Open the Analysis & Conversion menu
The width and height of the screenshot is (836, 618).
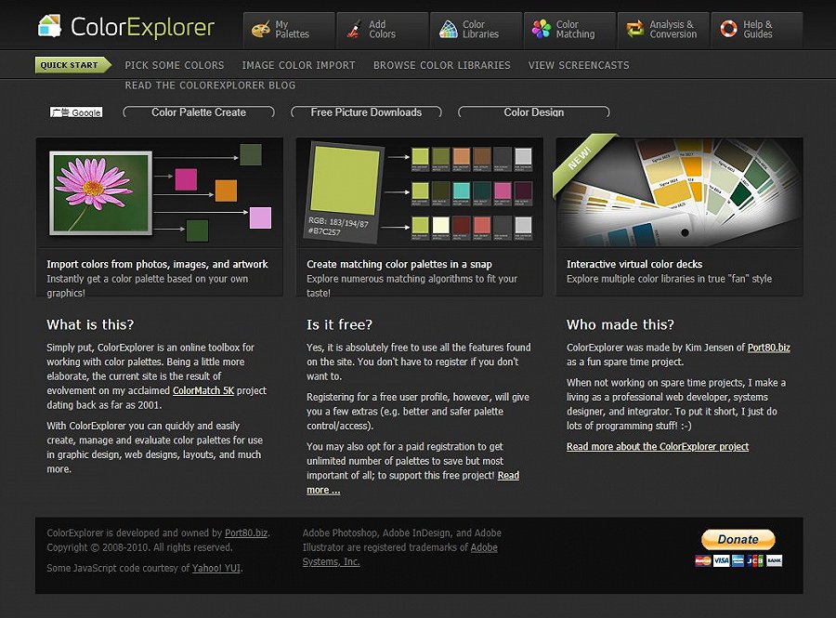663,30
